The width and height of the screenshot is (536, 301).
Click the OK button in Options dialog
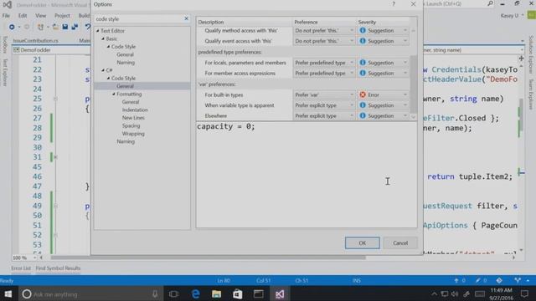click(362, 243)
